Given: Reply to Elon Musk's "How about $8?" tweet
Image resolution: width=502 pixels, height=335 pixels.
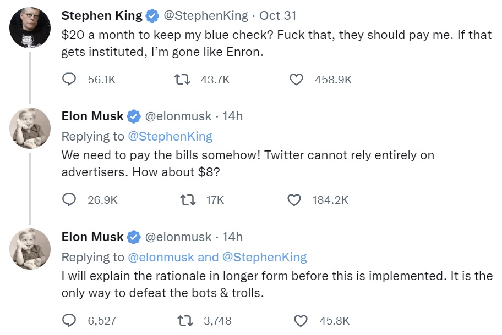Looking at the screenshot, I should [69, 200].
